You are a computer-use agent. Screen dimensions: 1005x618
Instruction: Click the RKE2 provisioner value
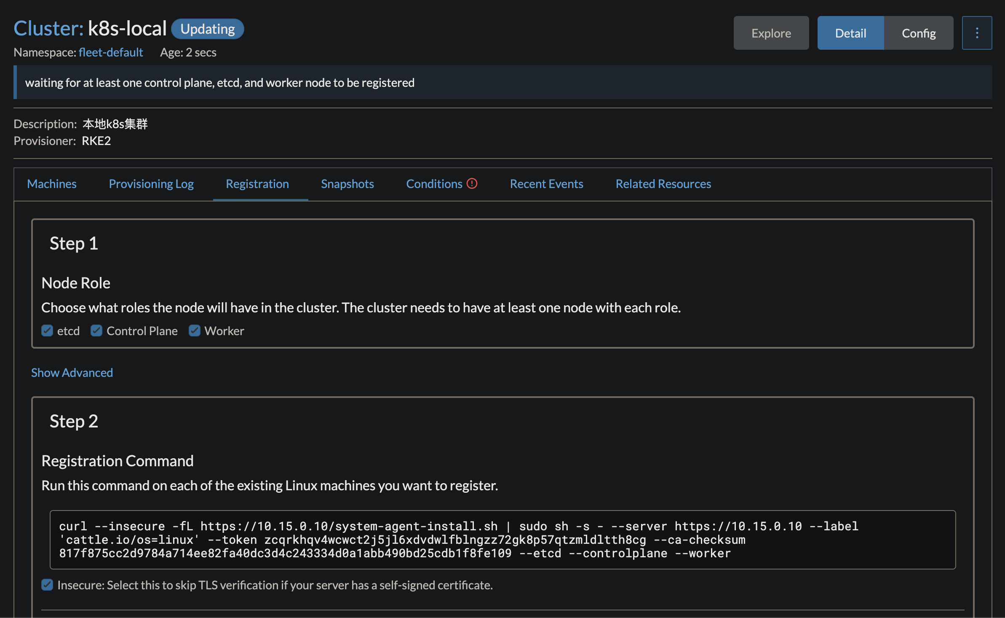96,141
